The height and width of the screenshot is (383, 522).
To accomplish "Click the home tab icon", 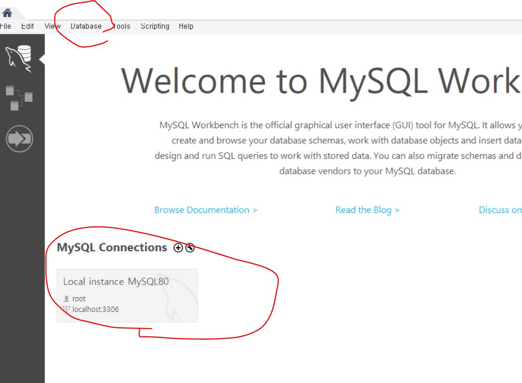I will click(7, 13).
